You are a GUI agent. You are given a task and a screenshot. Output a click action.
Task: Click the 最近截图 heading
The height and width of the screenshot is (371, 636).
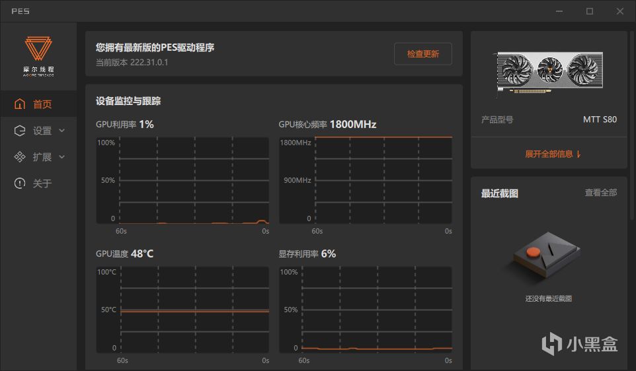click(500, 193)
